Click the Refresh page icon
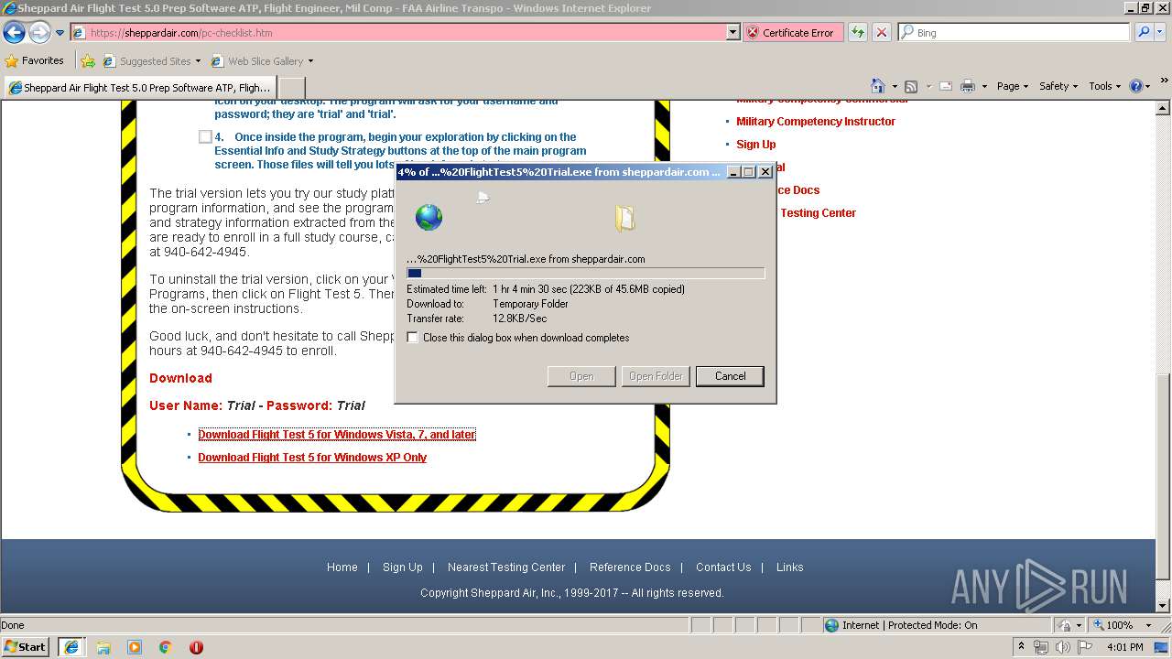This screenshot has width=1172, height=659. (858, 32)
